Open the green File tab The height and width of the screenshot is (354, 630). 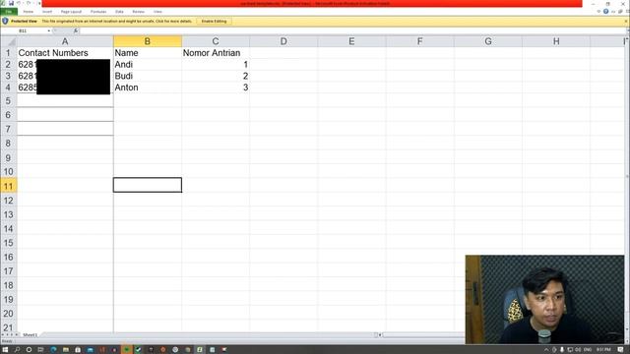tap(9, 12)
